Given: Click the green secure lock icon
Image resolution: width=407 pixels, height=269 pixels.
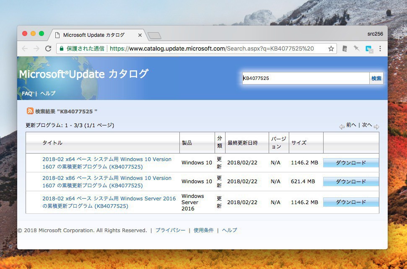Looking at the screenshot, I should pyautogui.click(x=62, y=49).
